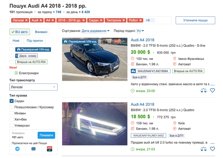The width and height of the screenshot is (223, 158).
Task: Check the Хетчбек body type
Action: pos(11,120)
